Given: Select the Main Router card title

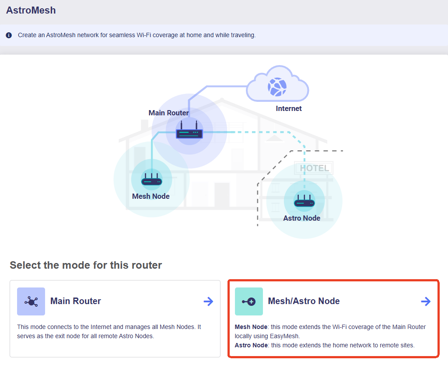Looking at the screenshot, I should 76,301.
